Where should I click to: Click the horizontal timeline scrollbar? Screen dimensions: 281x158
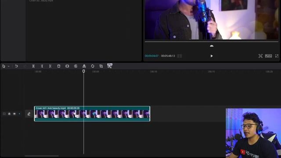(42, 156)
